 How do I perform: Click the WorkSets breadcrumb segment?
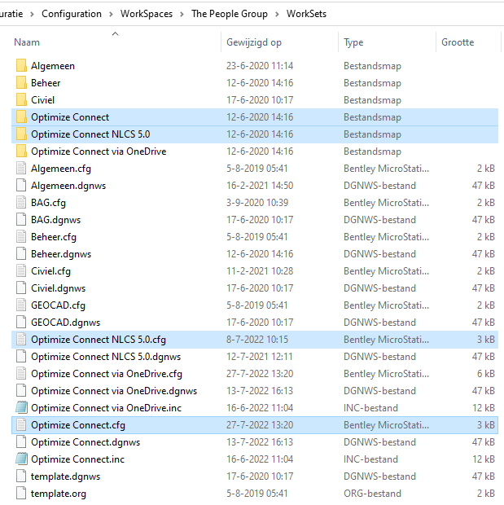[x=306, y=14]
